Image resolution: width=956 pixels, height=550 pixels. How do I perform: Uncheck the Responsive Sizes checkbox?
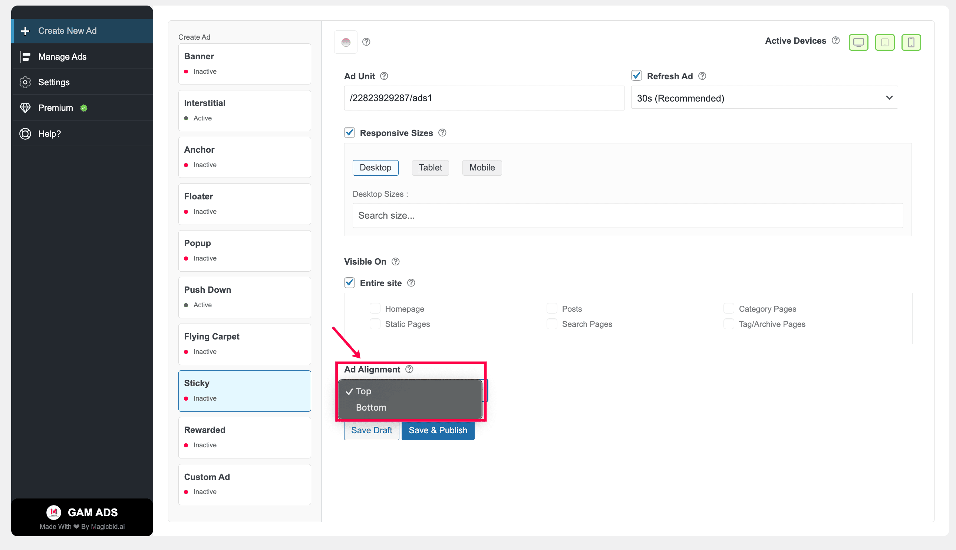click(x=350, y=133)
